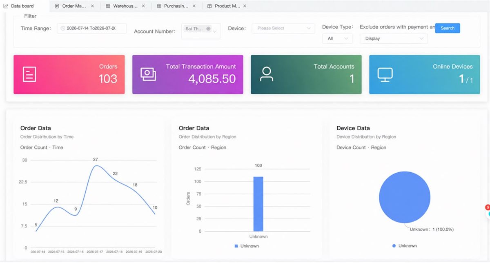Click Order Distribution by Region subtitle
Screen dimensions: 490x263
click(x=207, y=137)
